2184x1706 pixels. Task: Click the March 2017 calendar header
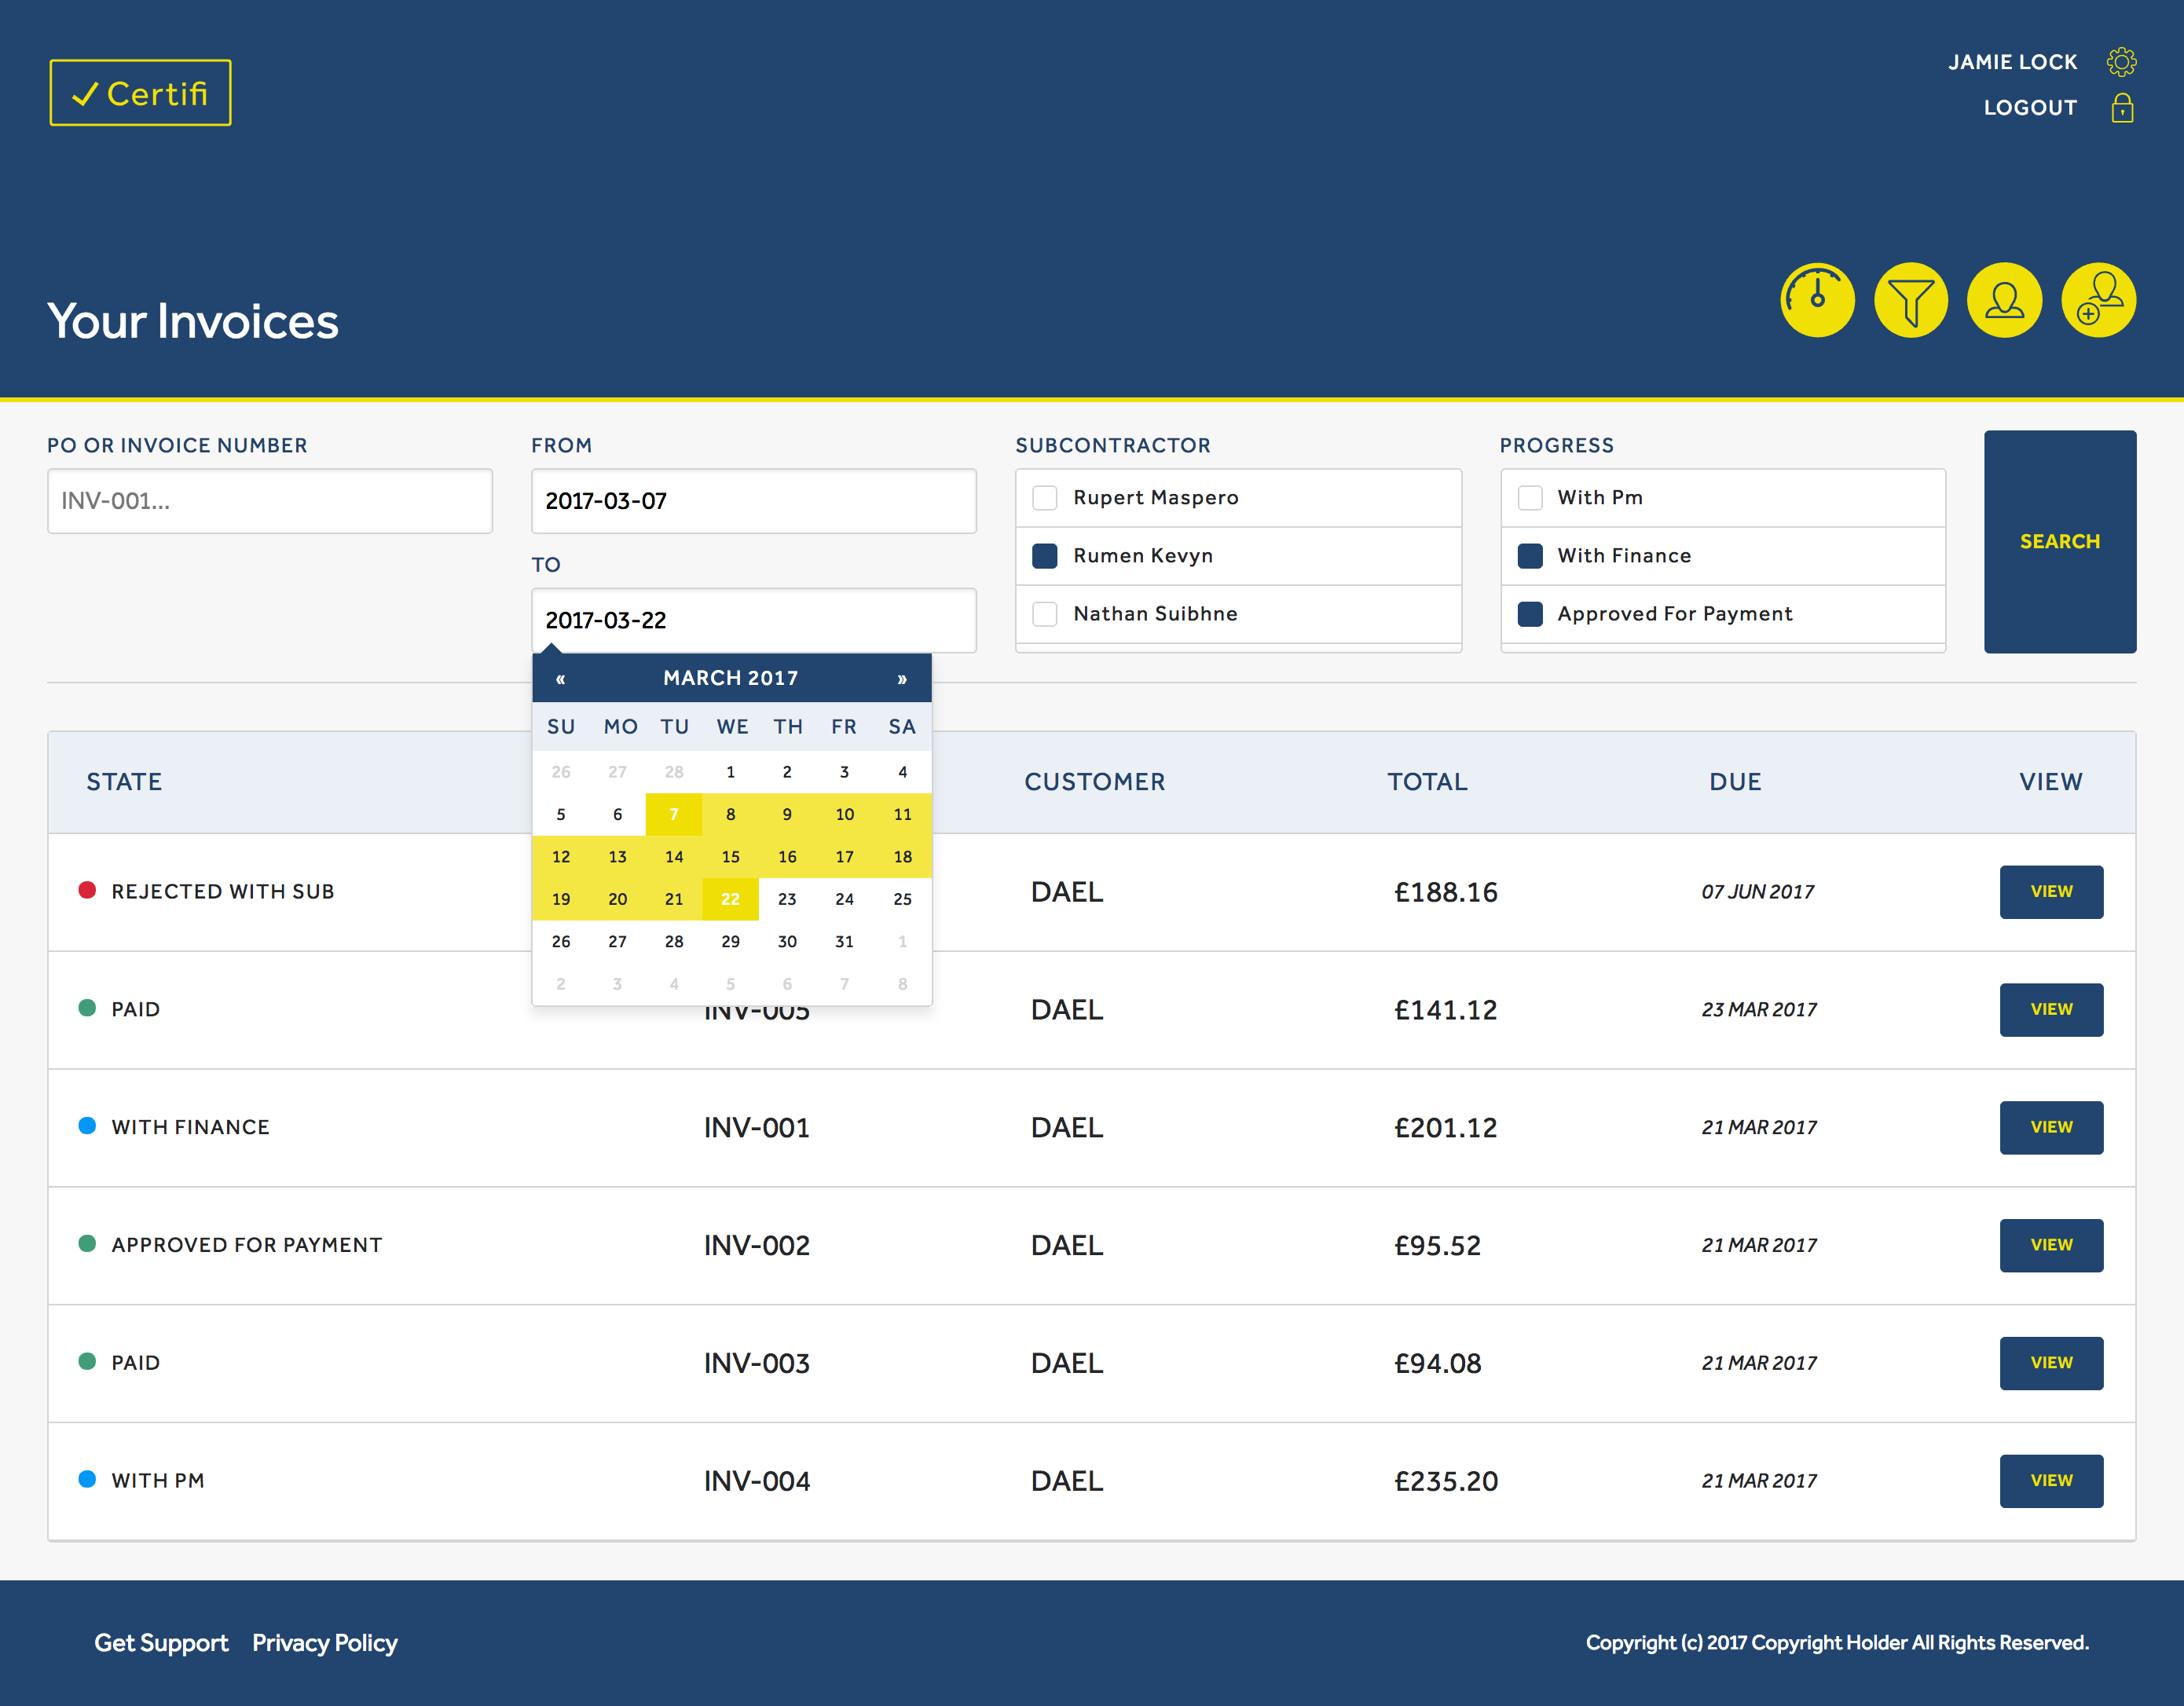tap(730, 679)
